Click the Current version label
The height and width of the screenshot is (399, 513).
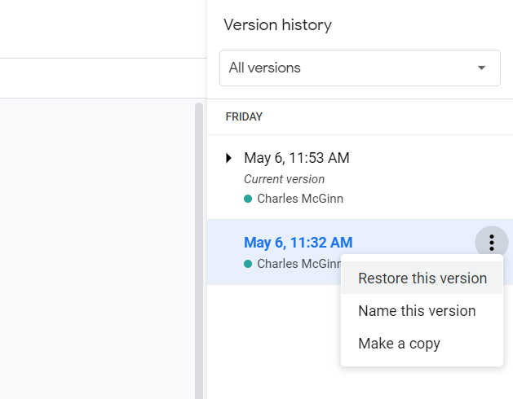284,179
